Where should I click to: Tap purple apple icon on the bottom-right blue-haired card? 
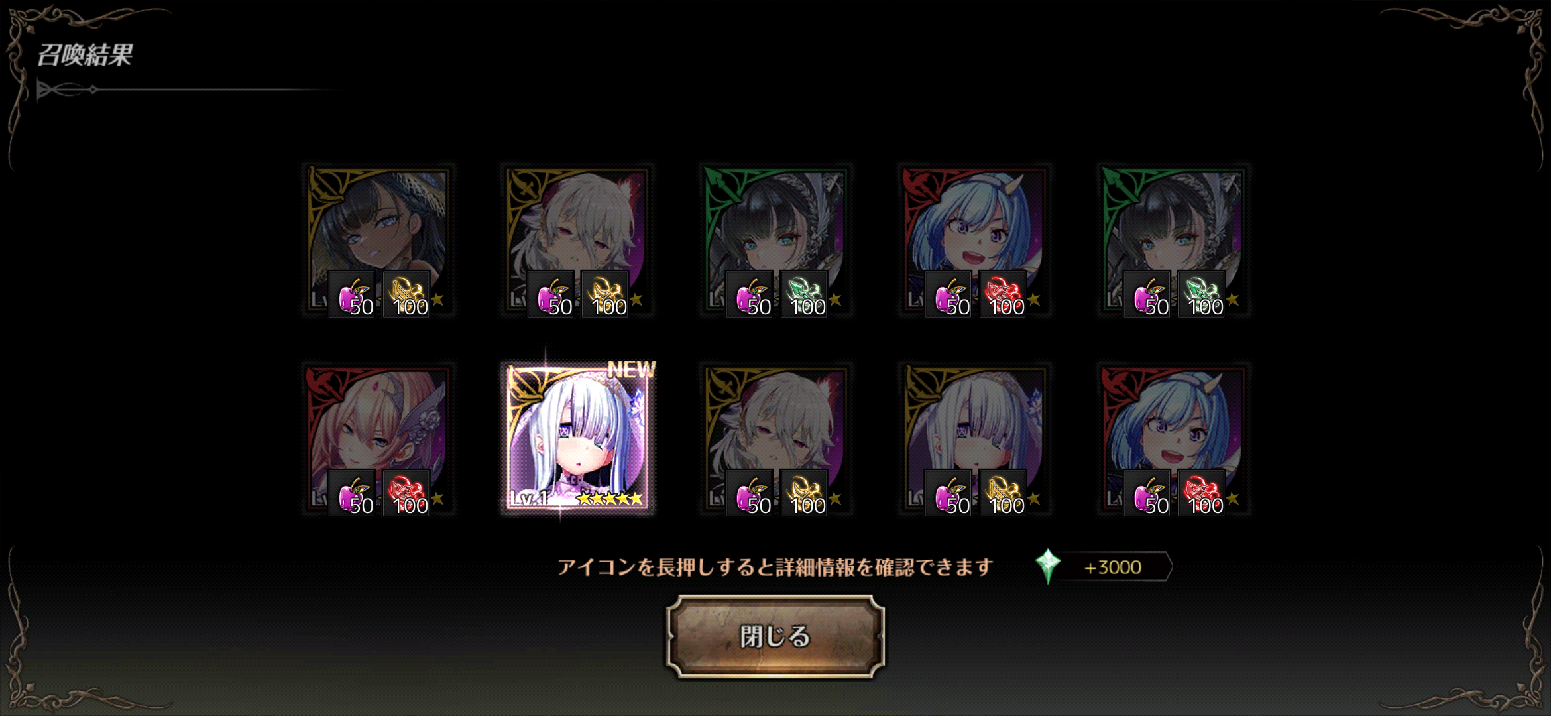tap(1147, 493)
